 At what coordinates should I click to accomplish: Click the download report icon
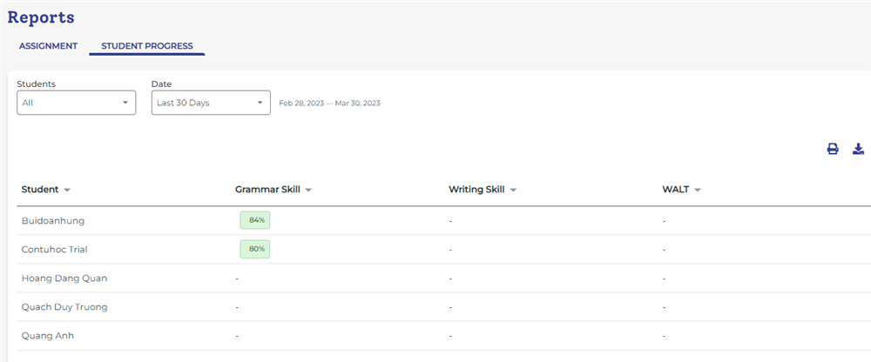pyautogui.click(x=858, y=149)
